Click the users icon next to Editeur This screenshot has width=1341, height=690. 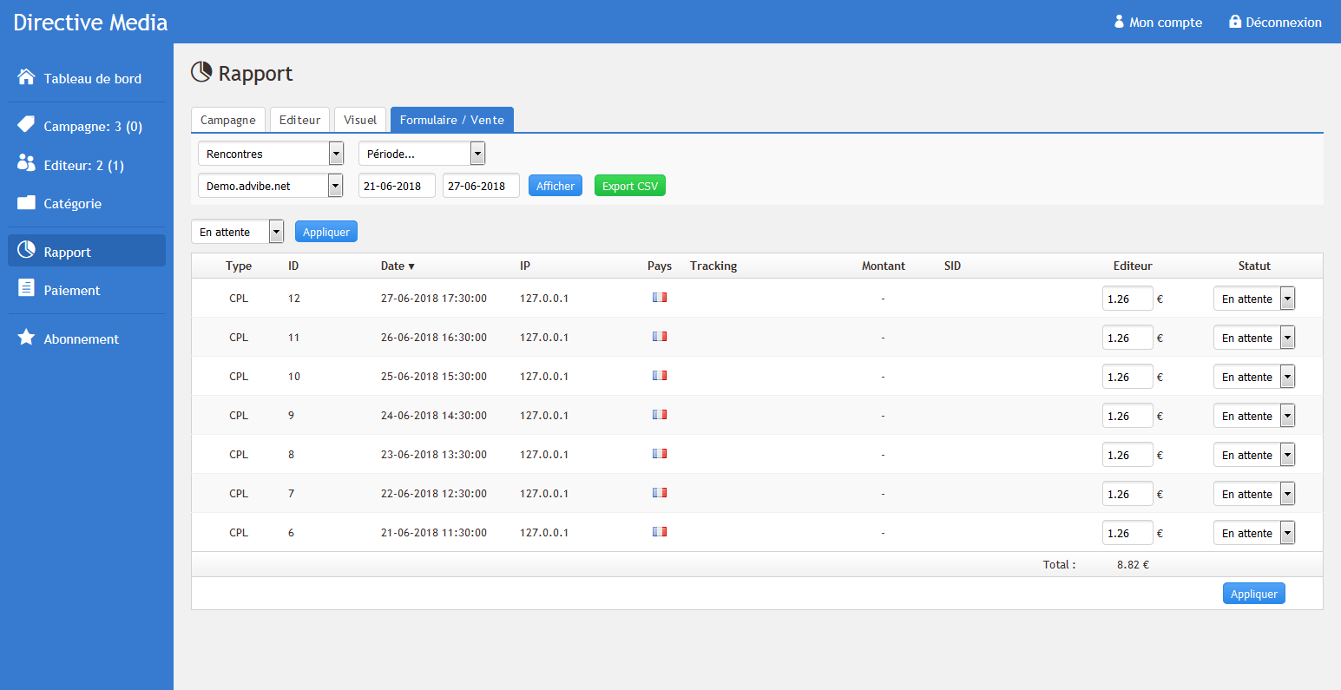(x=26, y=164)
